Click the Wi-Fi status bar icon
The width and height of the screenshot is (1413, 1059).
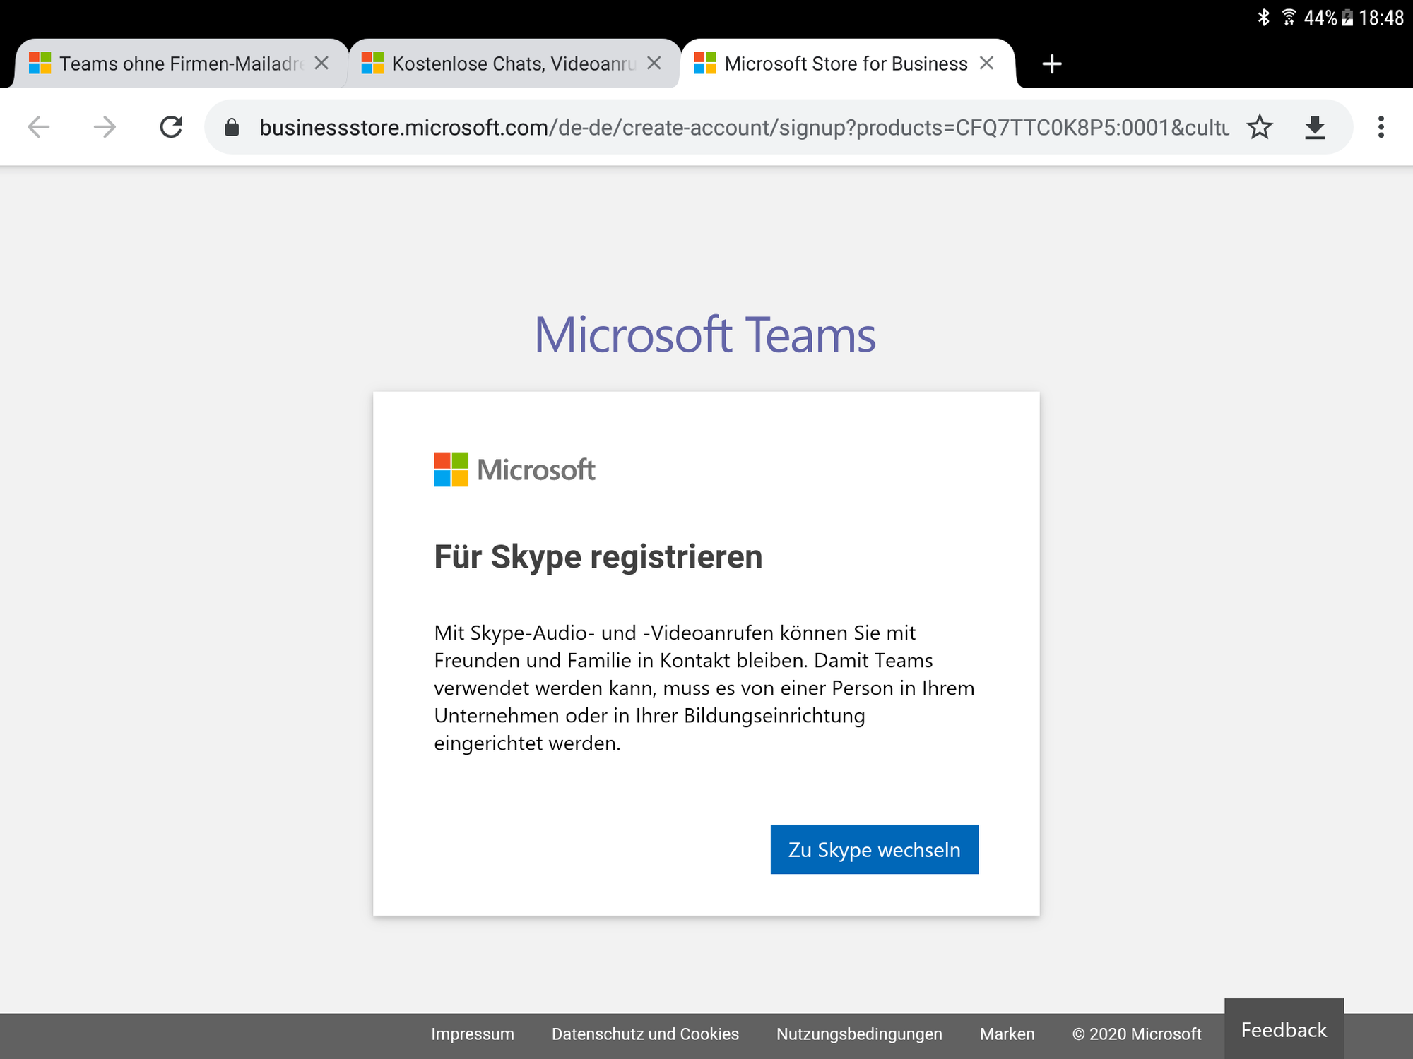pyautogui.click(x=1289, y=17)
